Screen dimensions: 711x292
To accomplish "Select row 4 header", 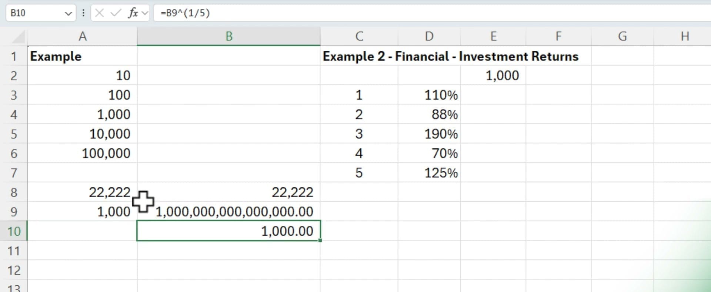I will (14, 114).
